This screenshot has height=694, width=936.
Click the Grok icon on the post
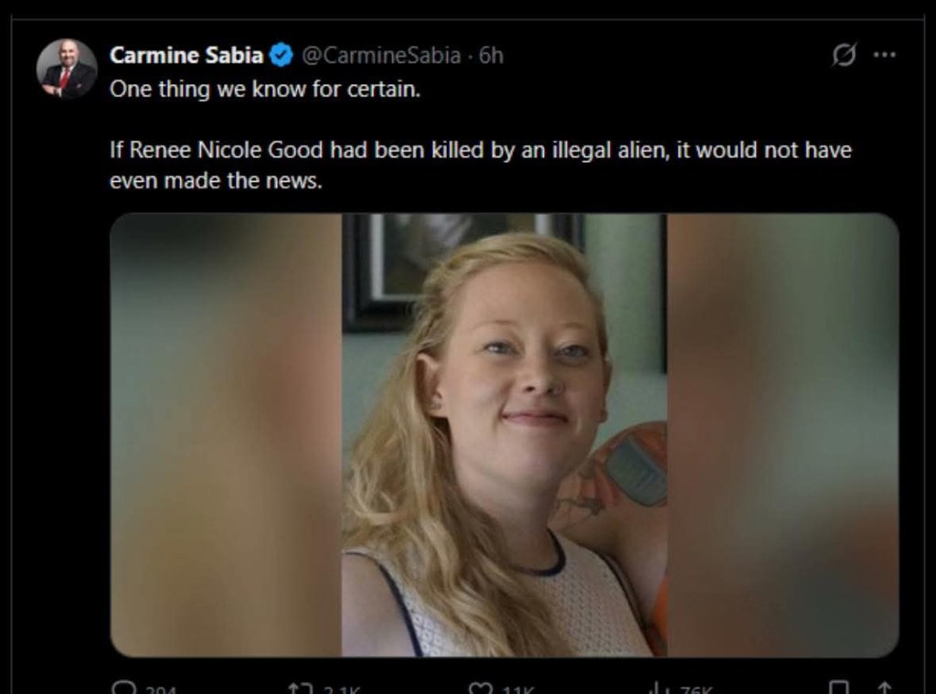(x=844, y=55)
